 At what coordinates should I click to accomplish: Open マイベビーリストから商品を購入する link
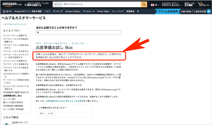(16, 69)
